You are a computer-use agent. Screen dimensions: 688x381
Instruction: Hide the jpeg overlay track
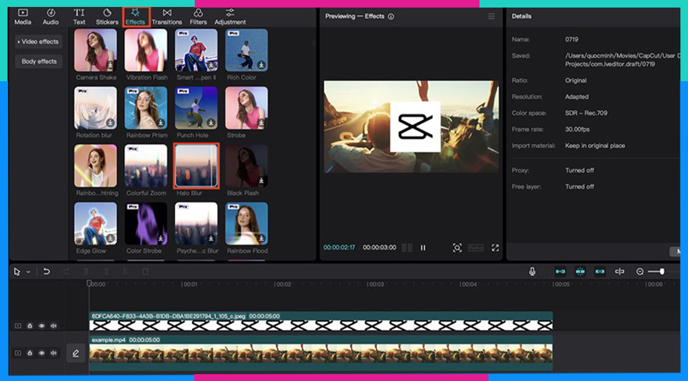click(42, 326)
